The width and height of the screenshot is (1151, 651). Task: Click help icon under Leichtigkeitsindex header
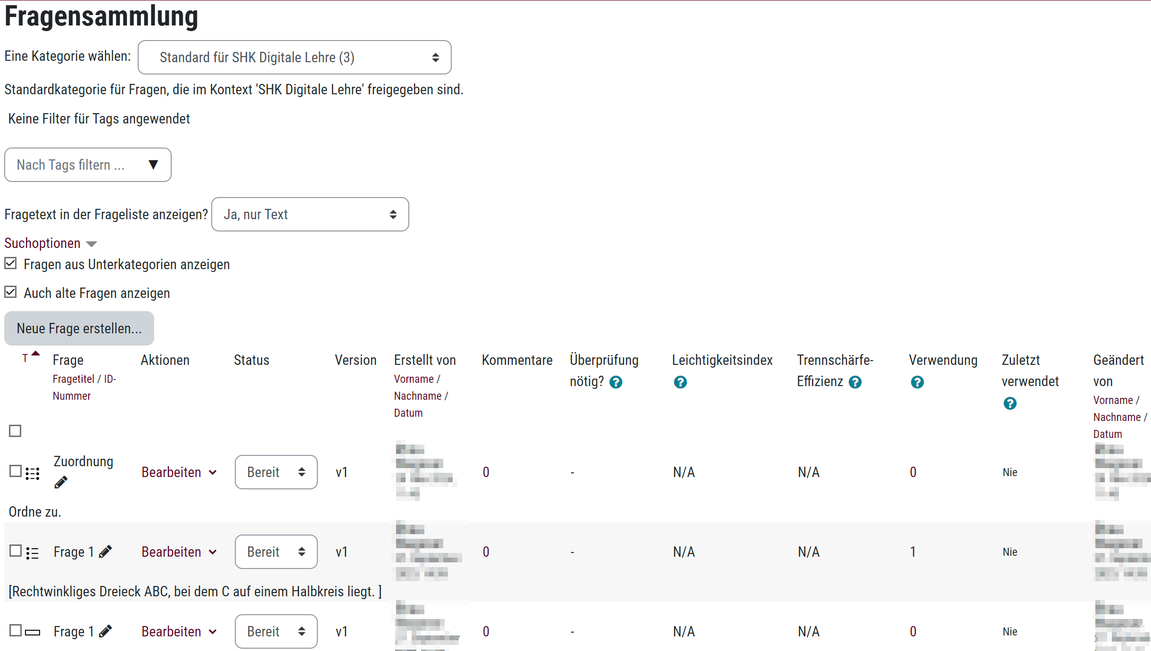point(680,382)
